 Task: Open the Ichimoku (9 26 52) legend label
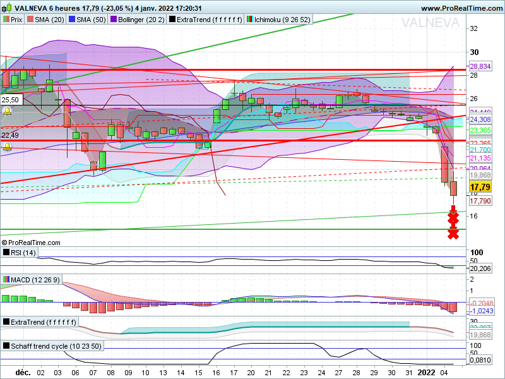click(282, 20)
